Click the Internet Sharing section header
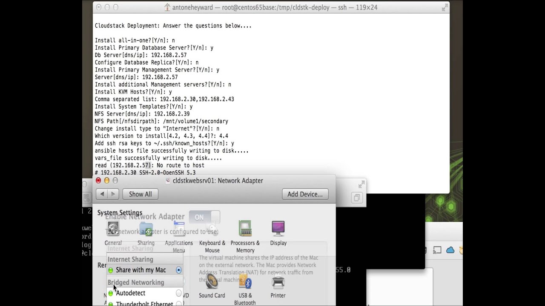Screen dimensions: 545x306 click(x=130, y=259)
